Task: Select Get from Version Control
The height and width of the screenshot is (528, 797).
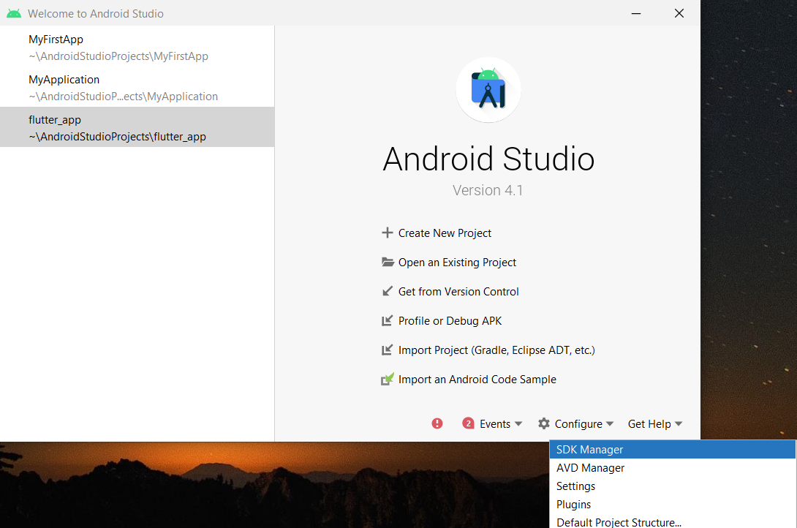Action: point(458,292)
